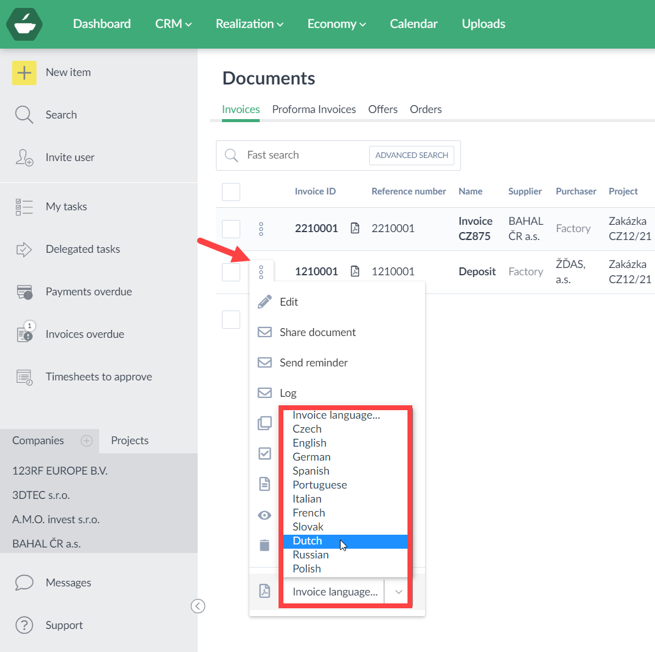Click the yellow New item plus icon
Image resolution: width=655 pixels, height=652 pixels.
pyautogui.click(x=24, y=72)
